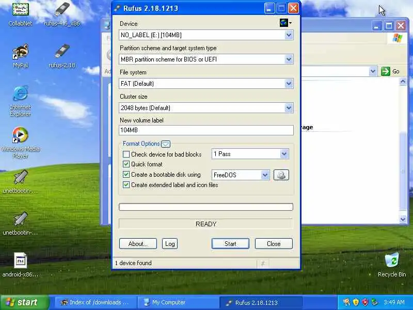Open the Rufus Log
Viewport: 413px width, 310px height.
(x=170, y=243)
